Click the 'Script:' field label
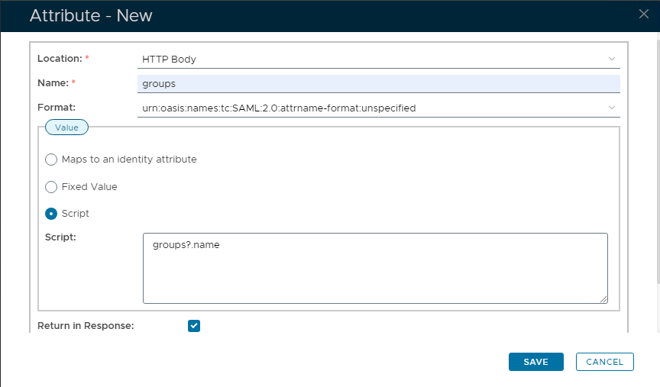The height and width of the screenshot is (387, 660). [61, 237]
